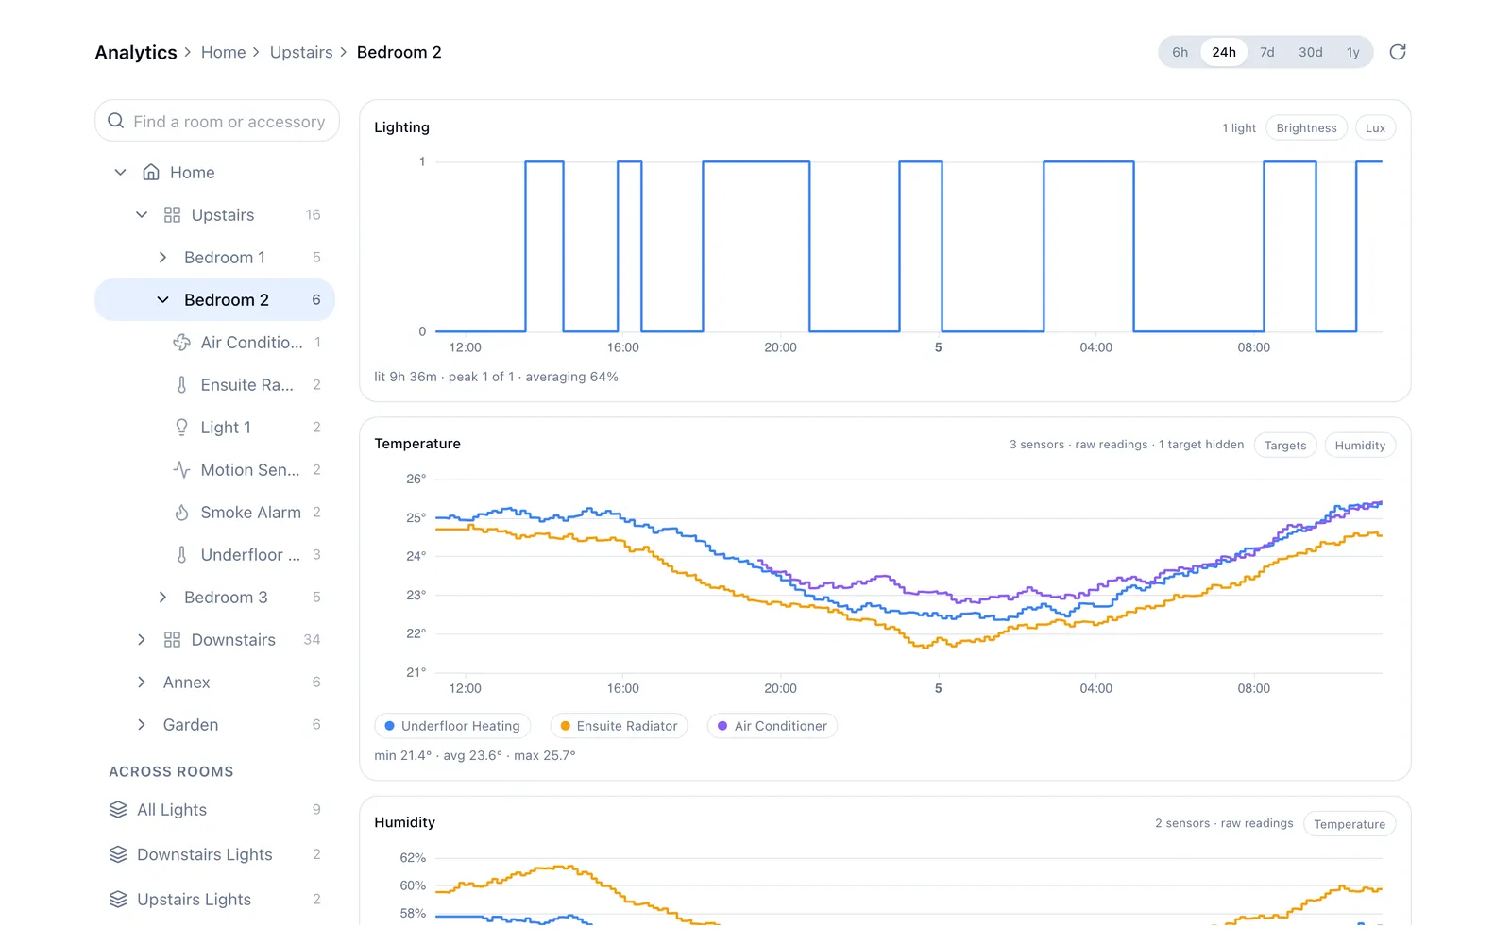Click the '2 sensors · raw readings' label
This screenshot has width=1511, height=944.
[1224, 823]
